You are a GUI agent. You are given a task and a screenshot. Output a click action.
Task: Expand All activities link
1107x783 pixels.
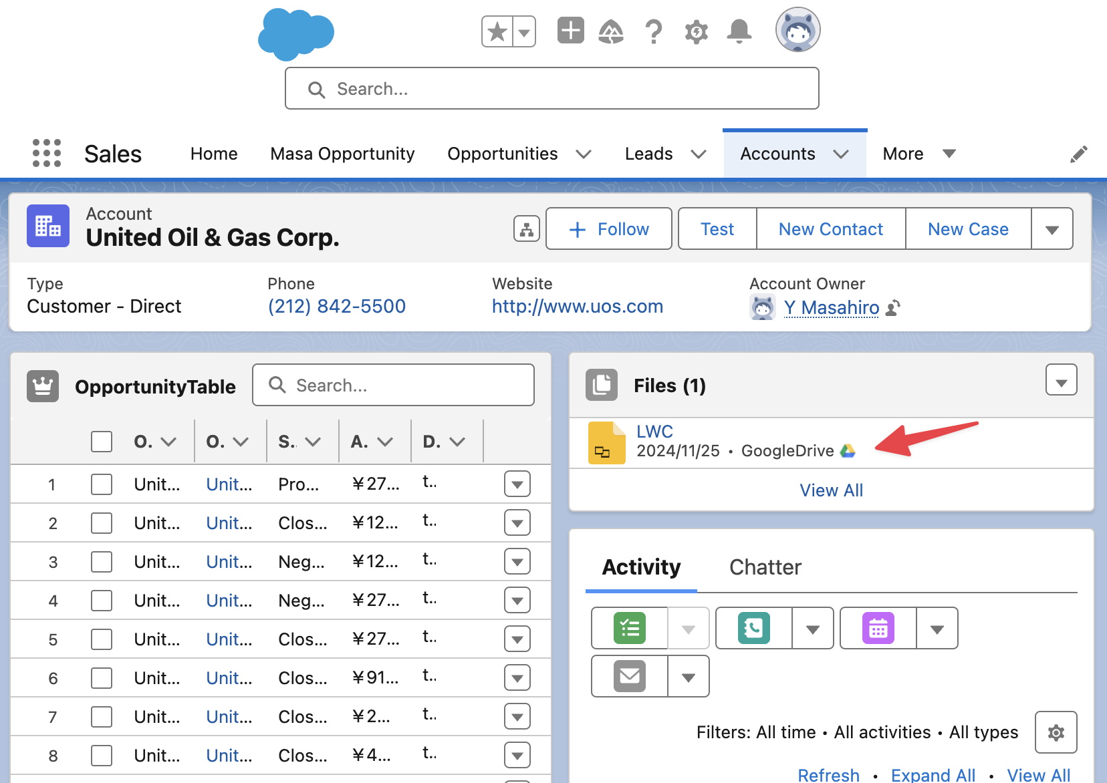pos(933,775)
